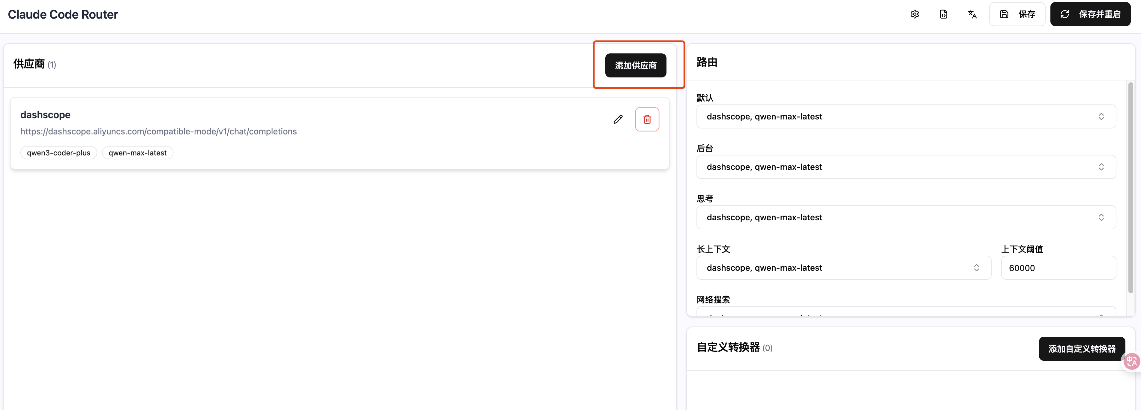Viewport: 1141px width, 410px height.
Task: Open the background (后台) model dropdown
Action: tap(905, 167)
